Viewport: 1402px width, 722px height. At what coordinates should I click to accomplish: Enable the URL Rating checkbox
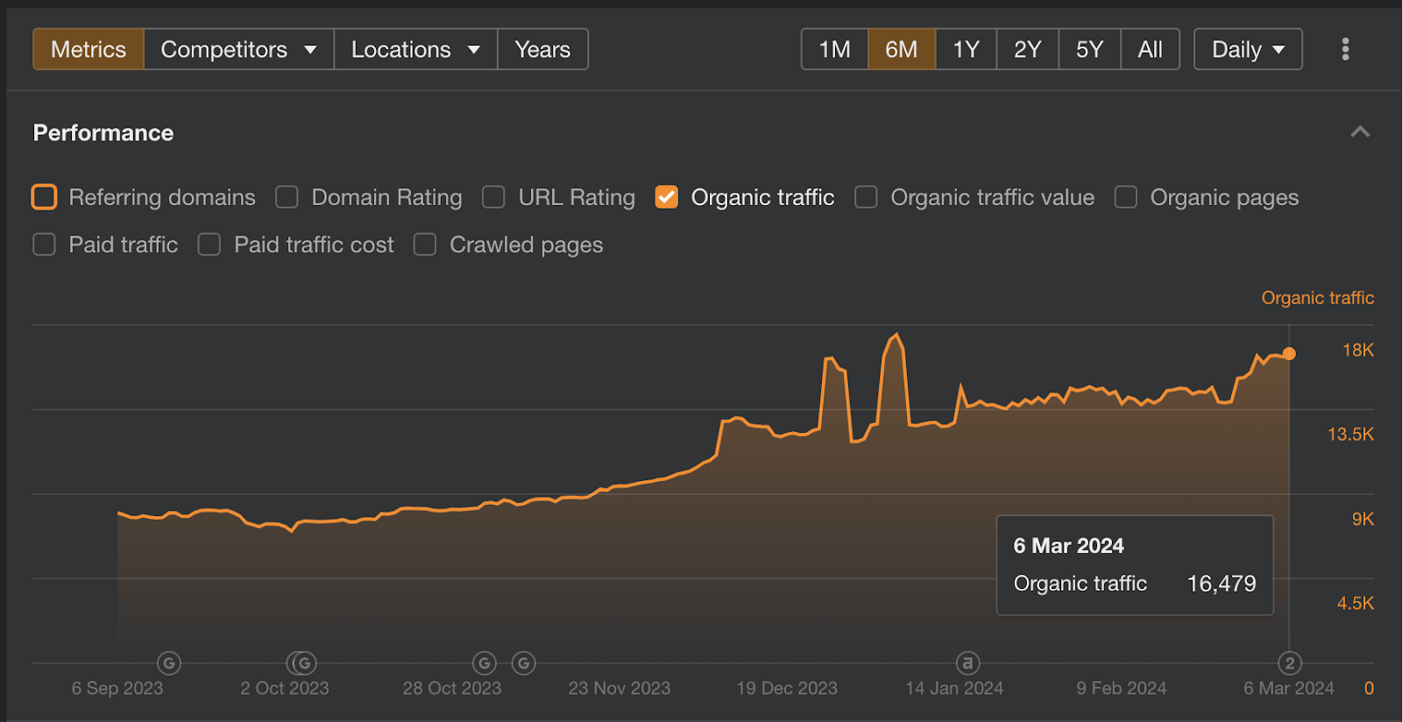tap(493, 197)
